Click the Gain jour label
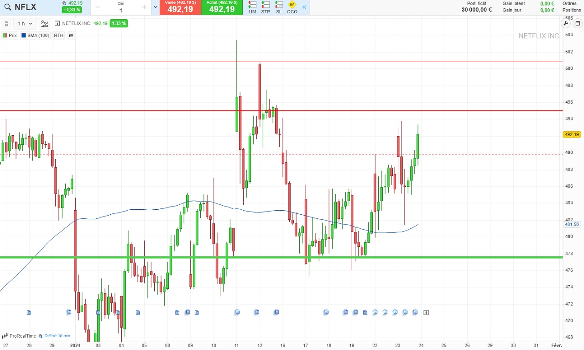Image resolution: width=584 pixels, height=350 pixels. pos(512,10)
